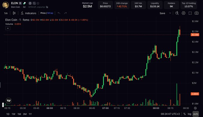Click the Save layout button
This screenshot has height=117, width=203.
162,13
